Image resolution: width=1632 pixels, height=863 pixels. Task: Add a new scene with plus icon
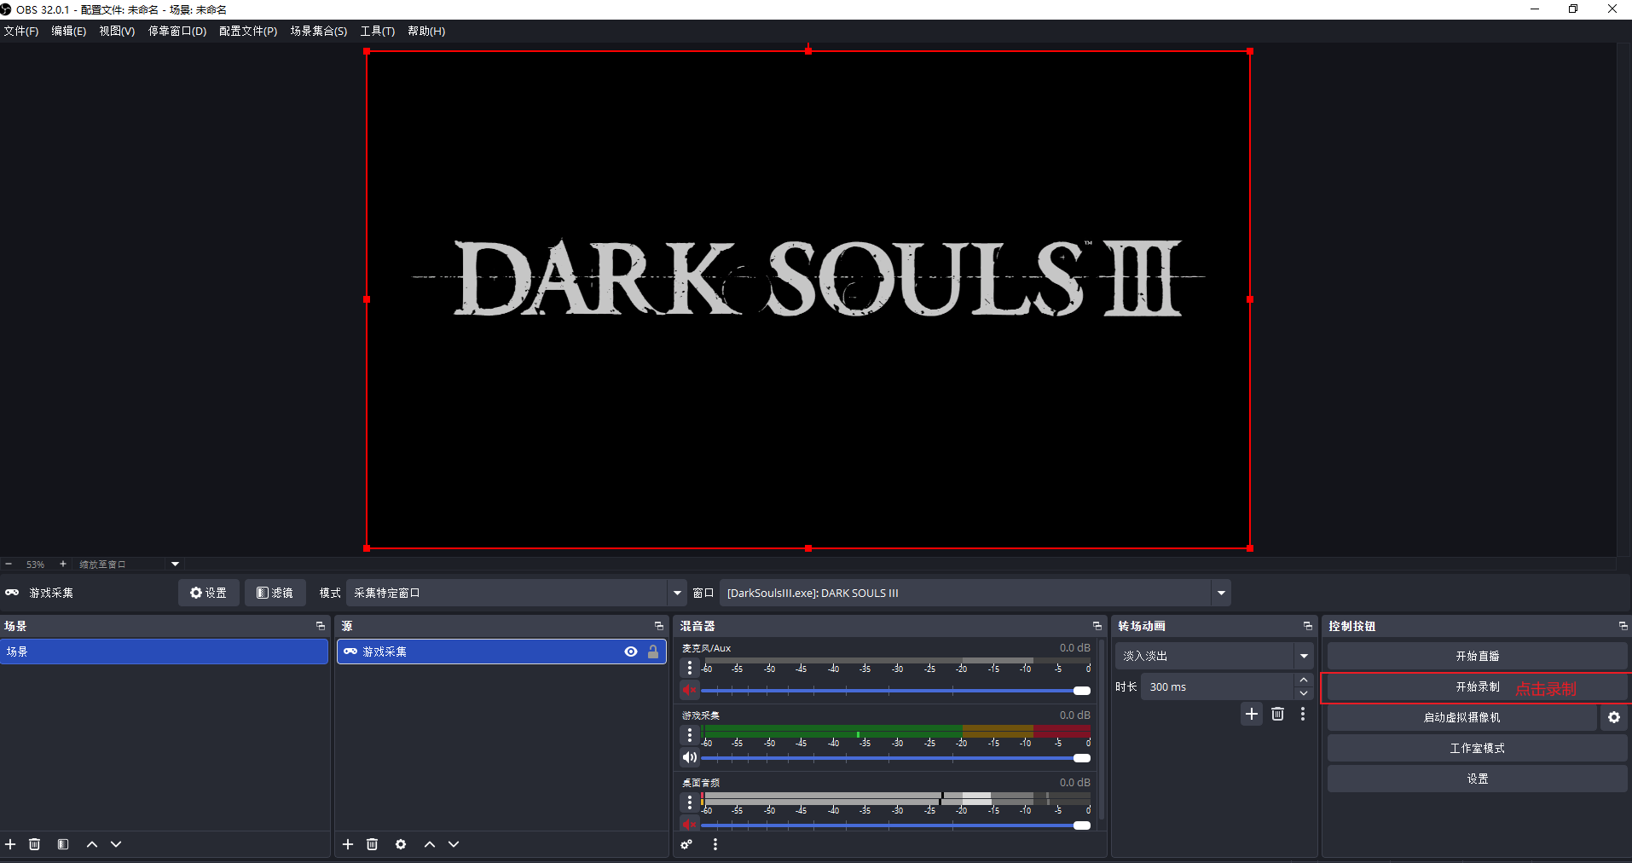coord(10,844)
